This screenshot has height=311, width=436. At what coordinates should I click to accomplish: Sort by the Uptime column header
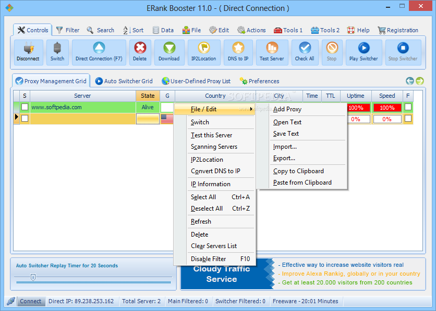tap(356, 96)
